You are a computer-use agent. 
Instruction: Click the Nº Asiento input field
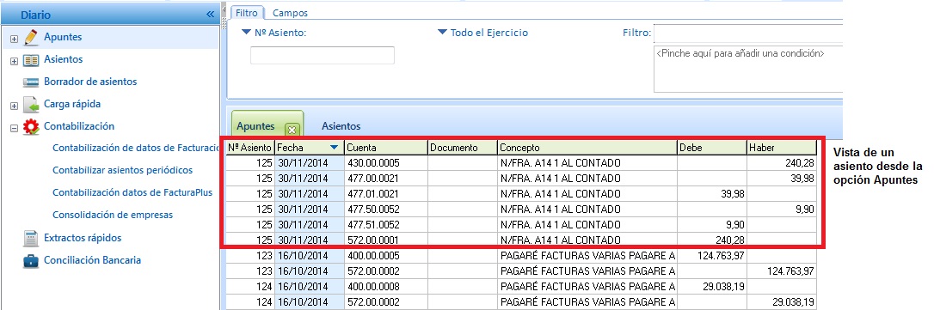323,55
